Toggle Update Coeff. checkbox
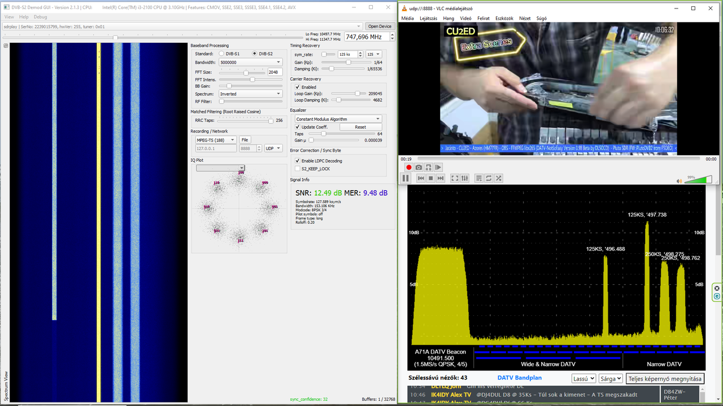The image size is (723, 406). (311, 127)
